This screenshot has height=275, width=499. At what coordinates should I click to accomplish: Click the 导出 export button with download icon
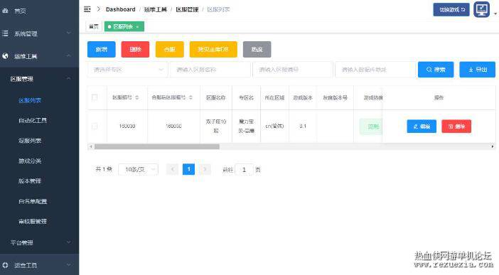(478, 70)
